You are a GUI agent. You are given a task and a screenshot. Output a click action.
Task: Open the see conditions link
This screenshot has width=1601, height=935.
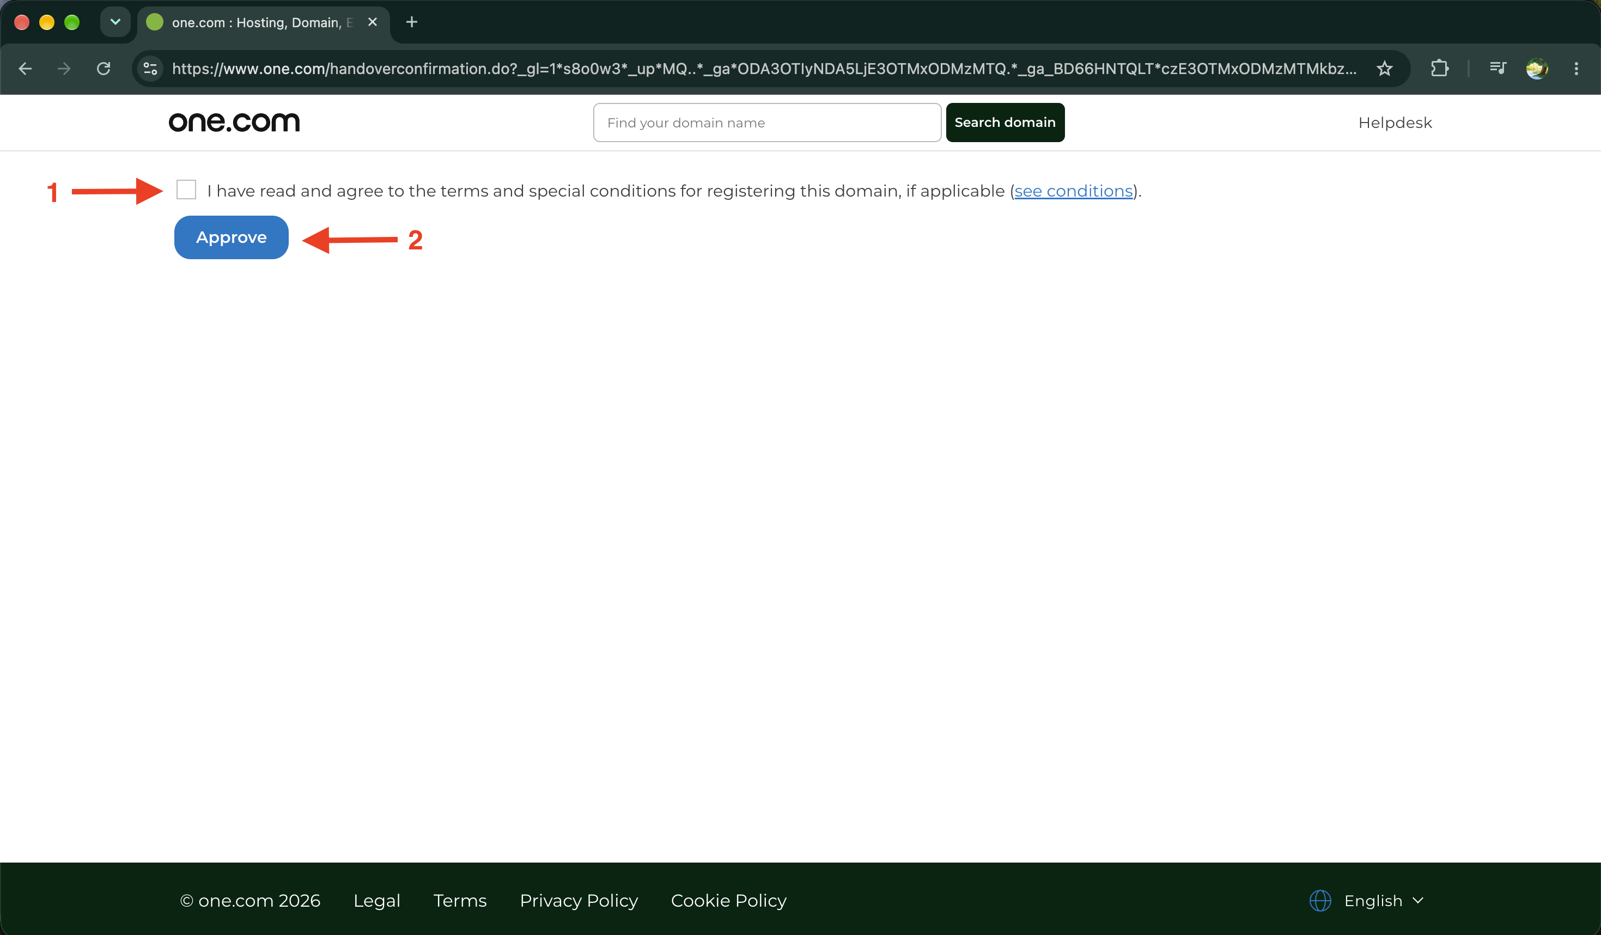[1074, 191]
